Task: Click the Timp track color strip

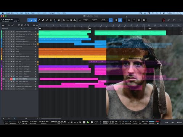Action: (x=2, y=49)
